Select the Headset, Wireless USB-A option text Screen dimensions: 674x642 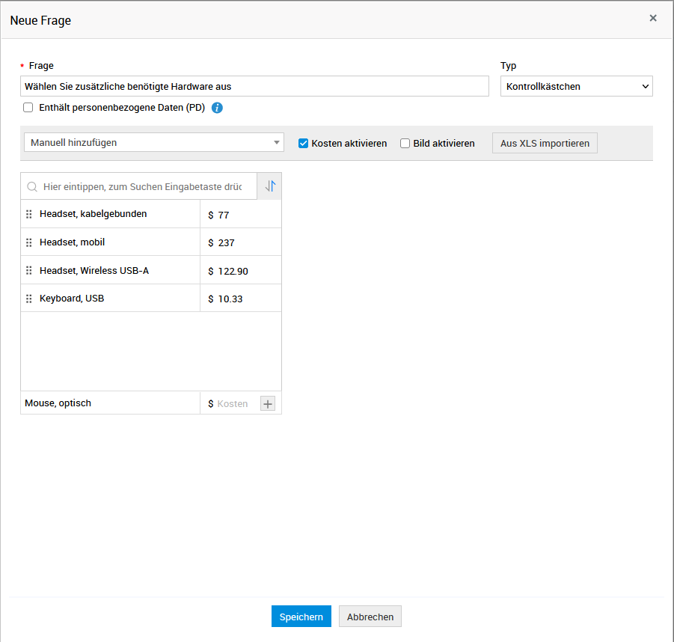point(94,270)
